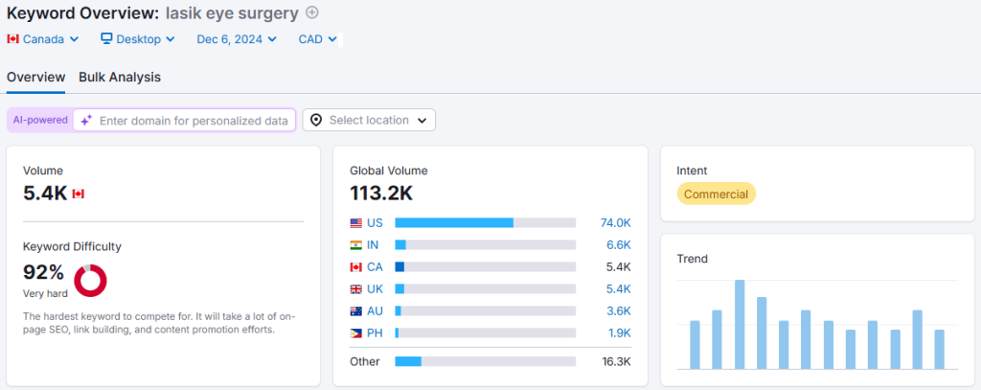
Task: Click the UK flag icon in volume list
Action: click(x=356, y=288)
